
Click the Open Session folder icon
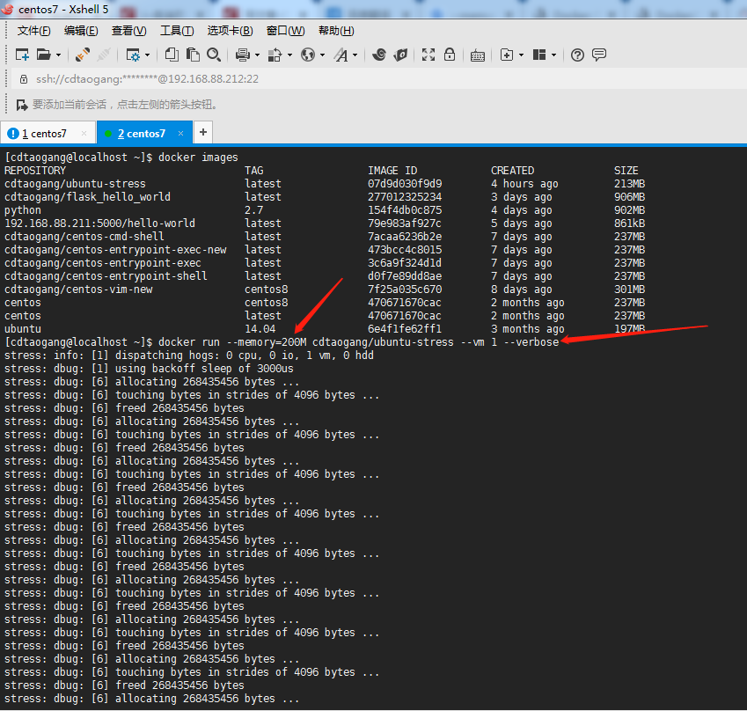point(44,55)
